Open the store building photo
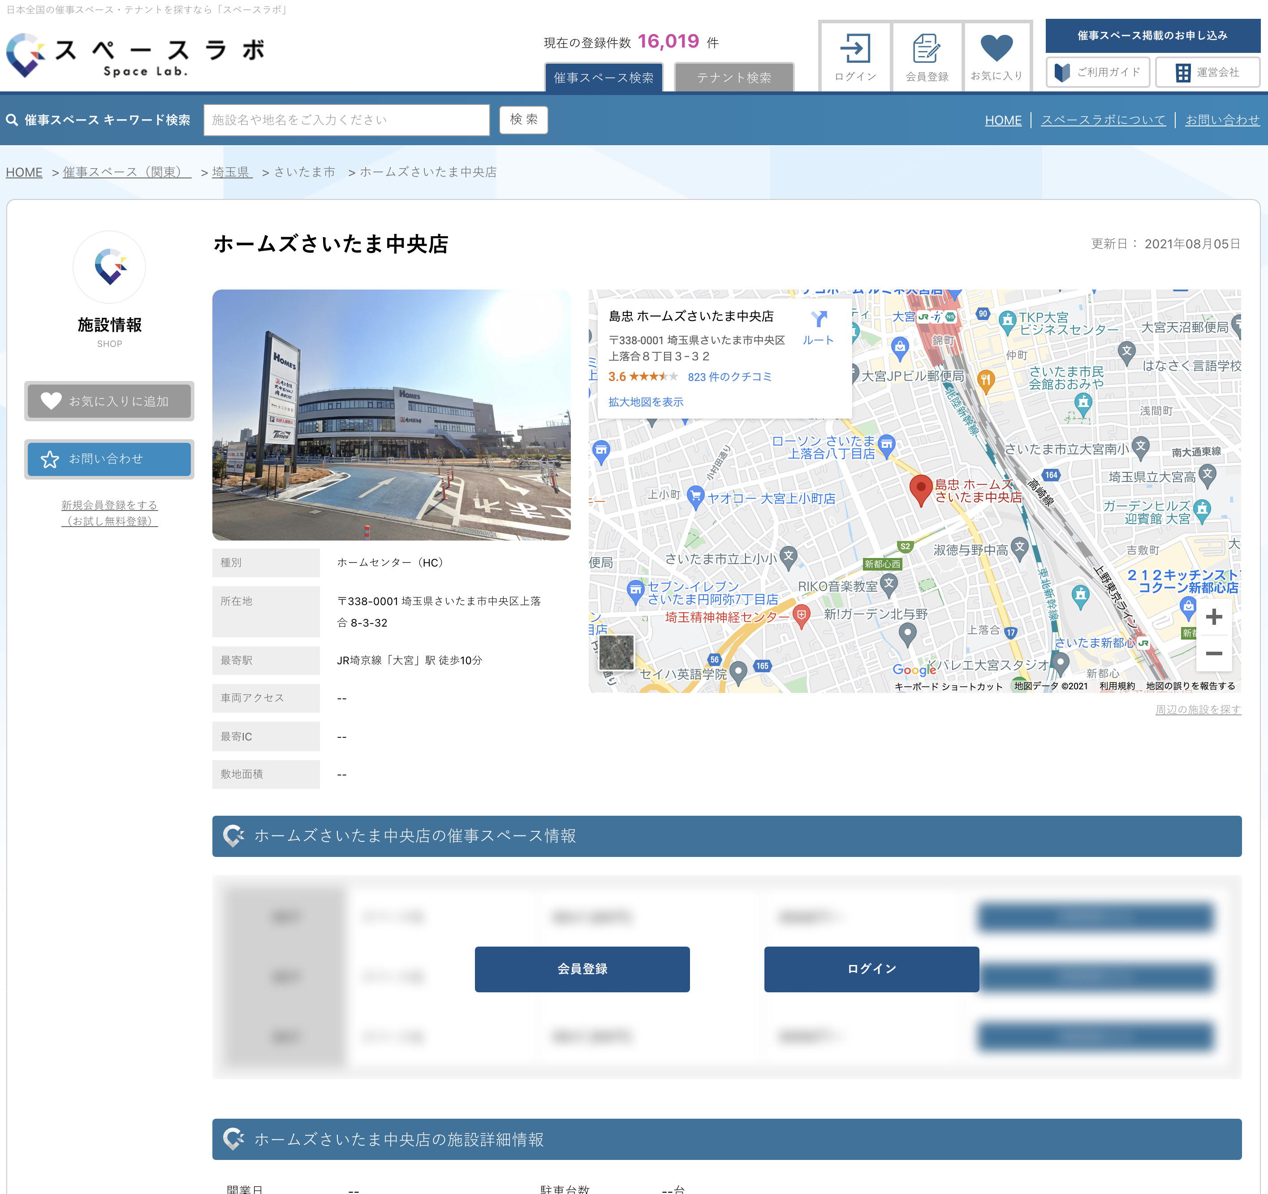This screenshot has height=1194, width=1268. coord(391,415)
